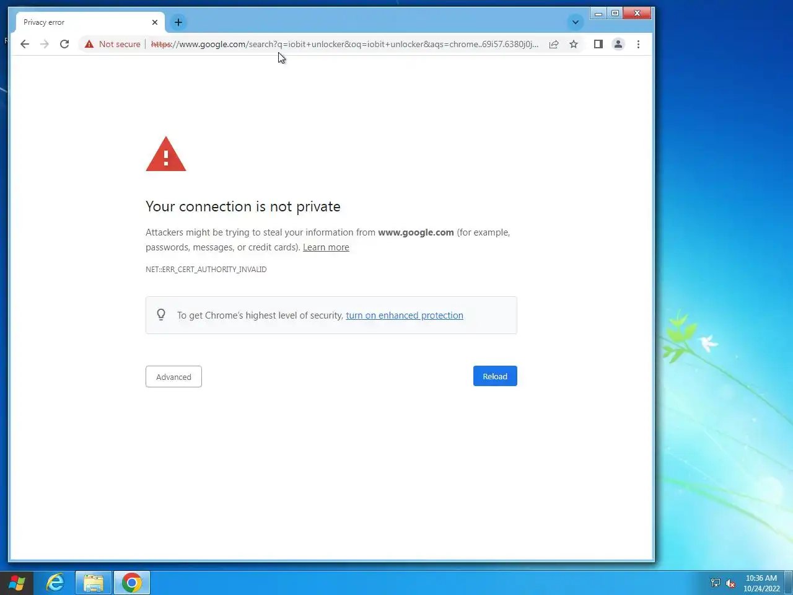Click the forward navigation arrow
The width and height of the screenshot is (793, 595).
point(45,44)
